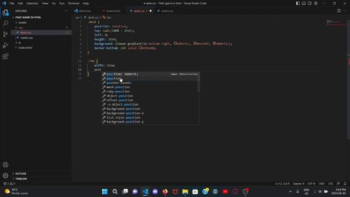Image resolution: width=350 pixels, height=197 pixels.
Task: Toggle panel layout icon in title bar
Action: pyautogui.click(x=304, y=3)
